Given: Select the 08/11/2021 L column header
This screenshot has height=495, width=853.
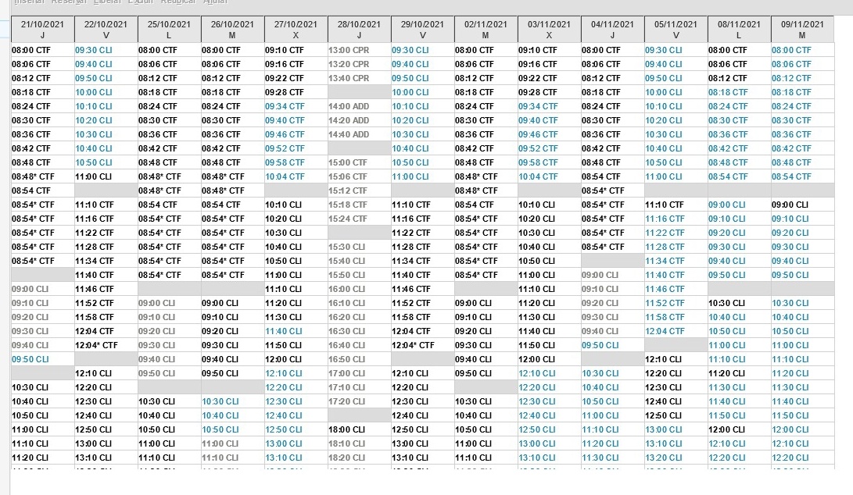Looking at the screenshot, I should [740, 30].
